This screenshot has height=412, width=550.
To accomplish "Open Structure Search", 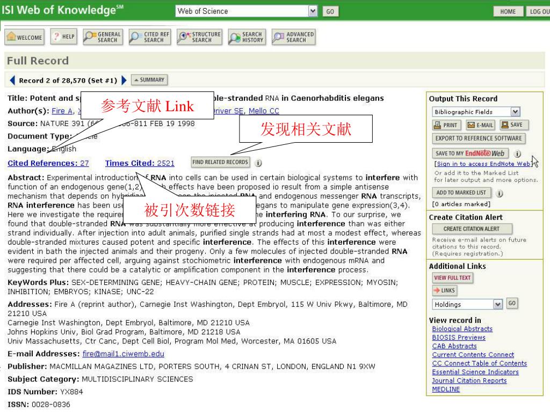I will click(200, 37).
